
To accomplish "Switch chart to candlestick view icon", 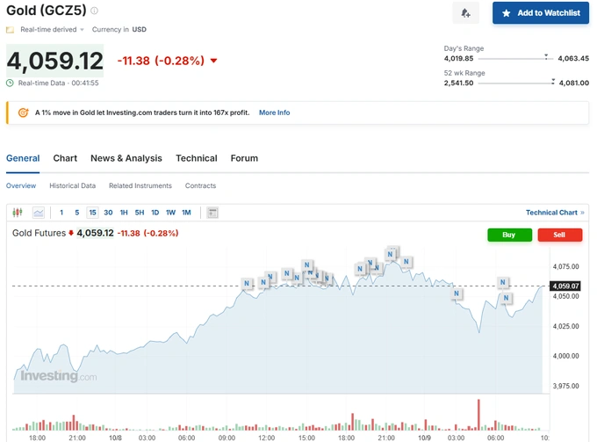I will 18,213.
